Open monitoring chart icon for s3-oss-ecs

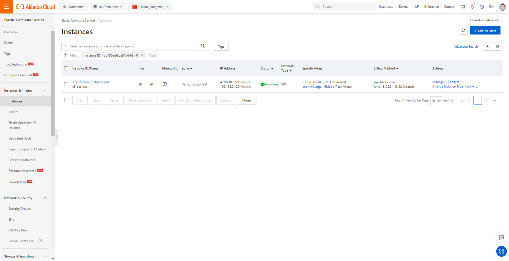(165, 84)
